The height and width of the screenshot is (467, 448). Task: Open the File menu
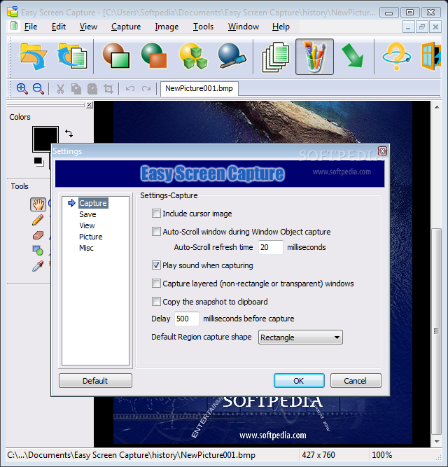point(31,27)
